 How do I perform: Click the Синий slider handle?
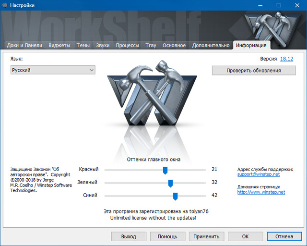[x=175, y=196]
